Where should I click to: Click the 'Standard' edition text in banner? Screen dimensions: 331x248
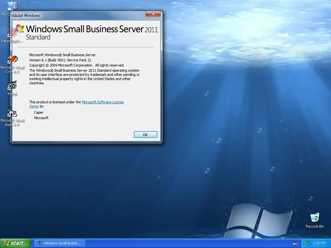[x=38, y=37]
